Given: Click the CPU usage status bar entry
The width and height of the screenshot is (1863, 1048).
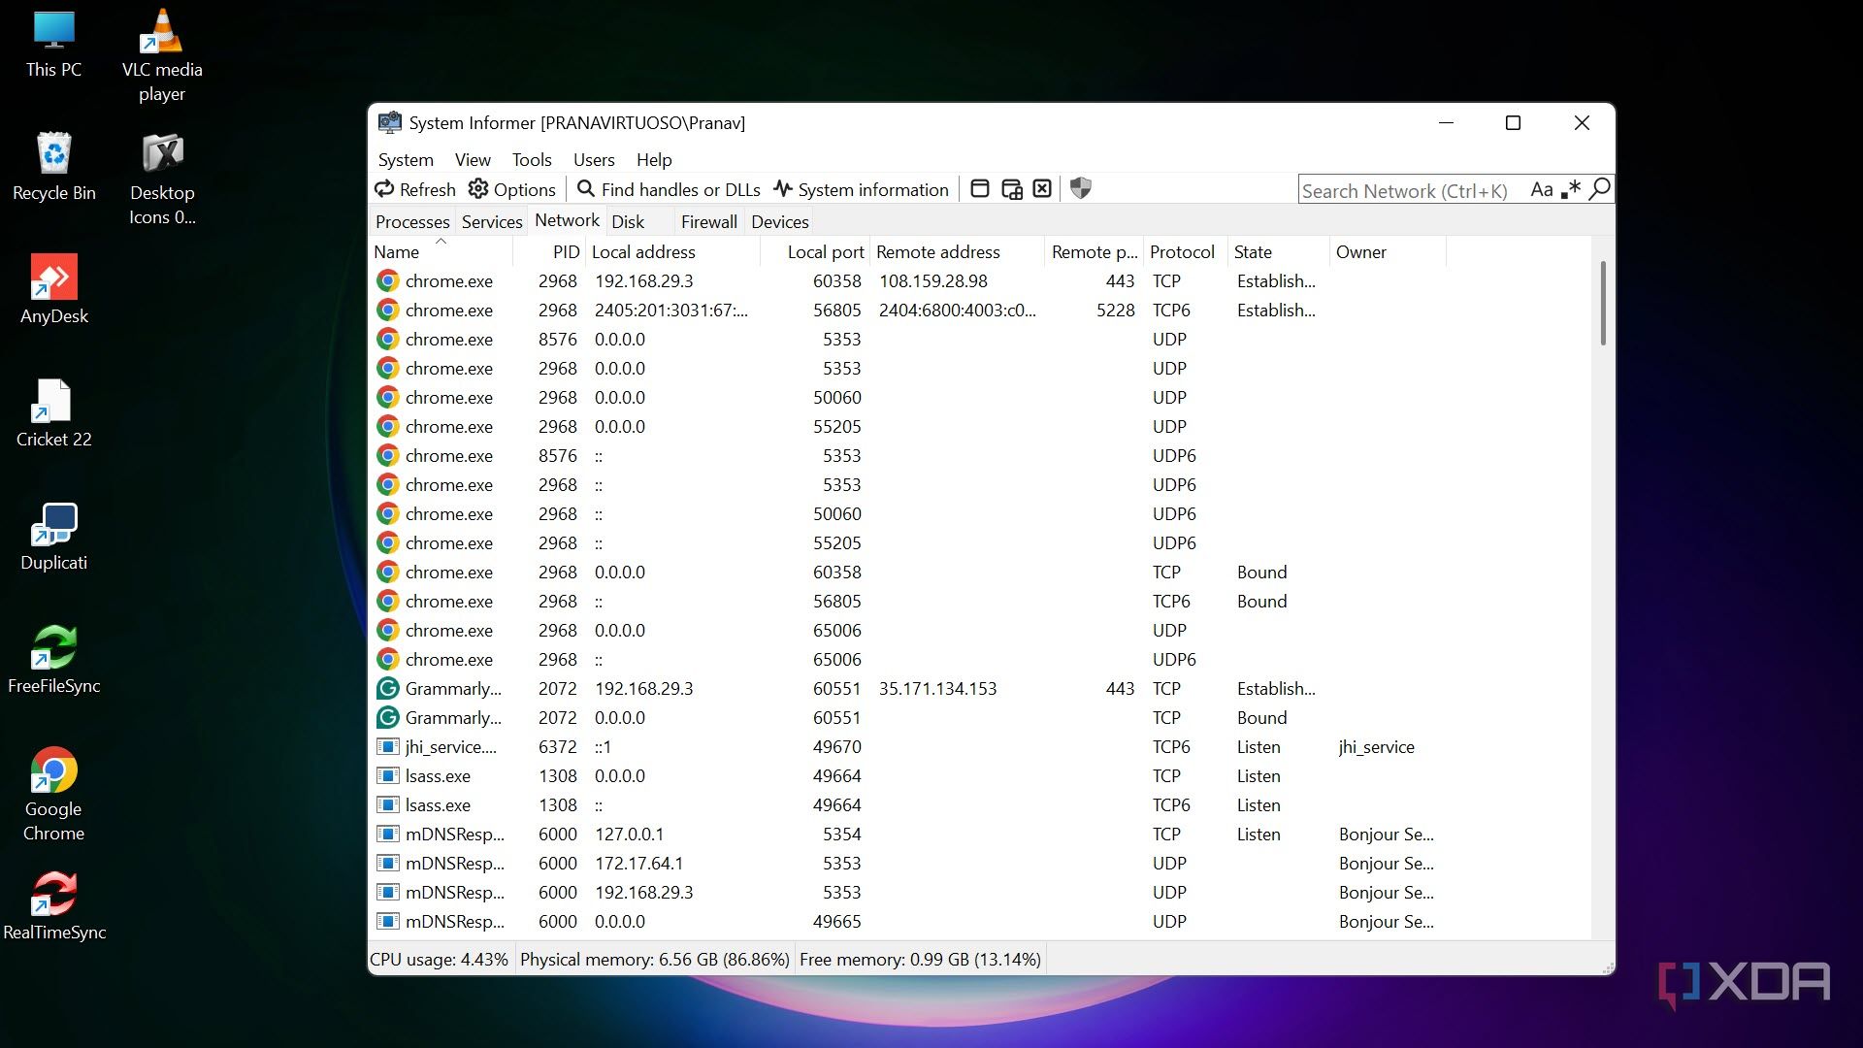Looking at the screenshot, I should pyautogui.click(x=440, y=960).
